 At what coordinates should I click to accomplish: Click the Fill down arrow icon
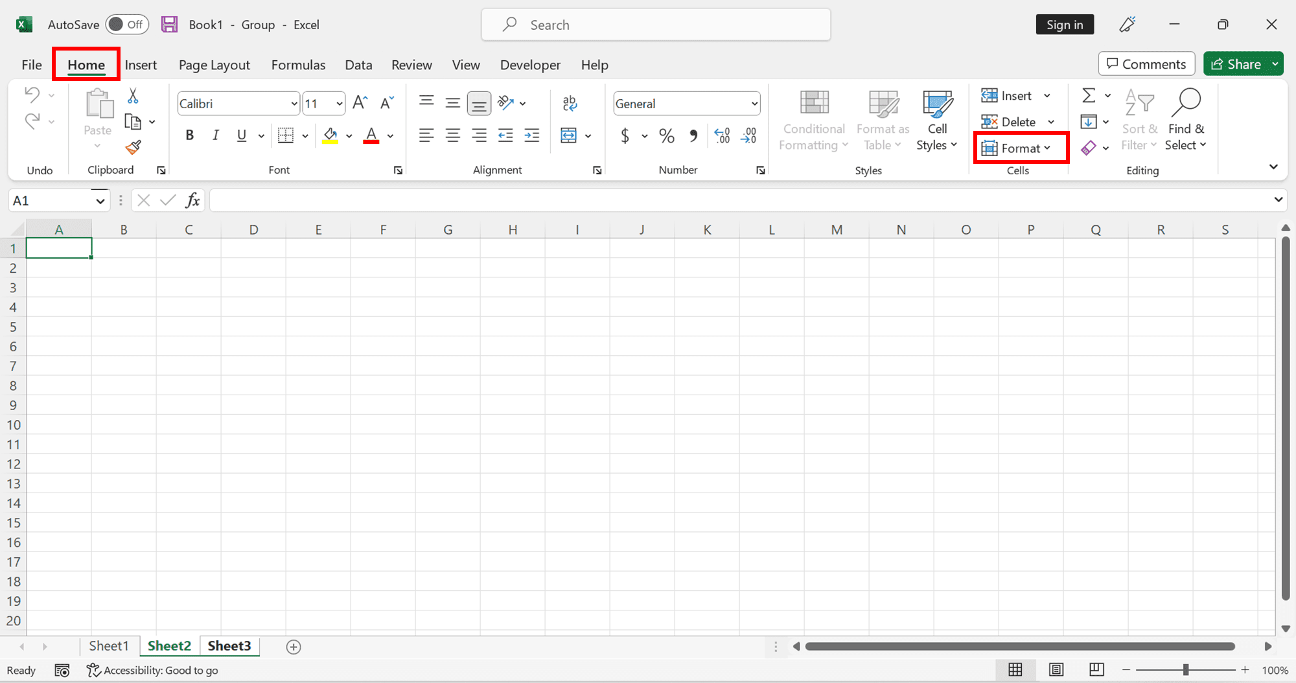(x=1089, y=121)
